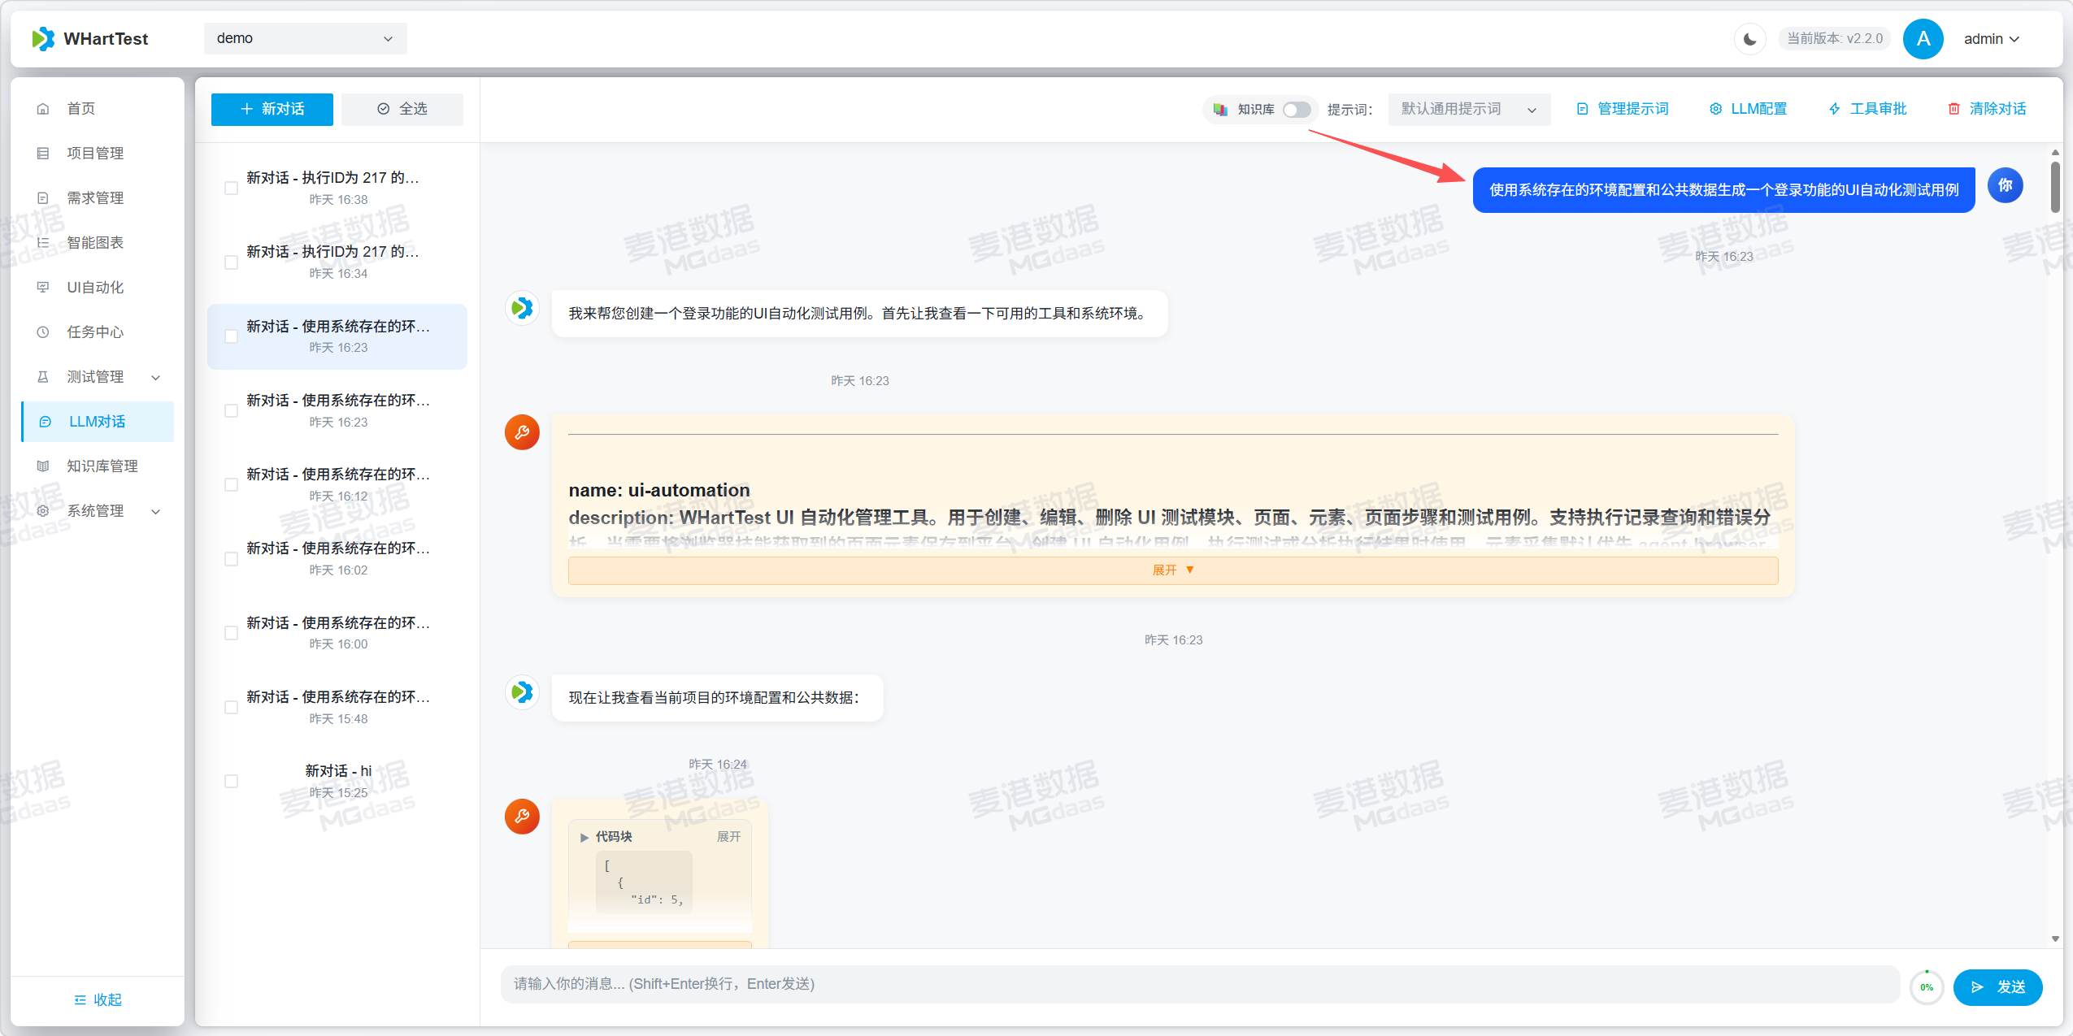Check the box for 新对话 - hi
This screenshot has height=1036, width=2073.
pyautogui.click(x=231, y=781)
